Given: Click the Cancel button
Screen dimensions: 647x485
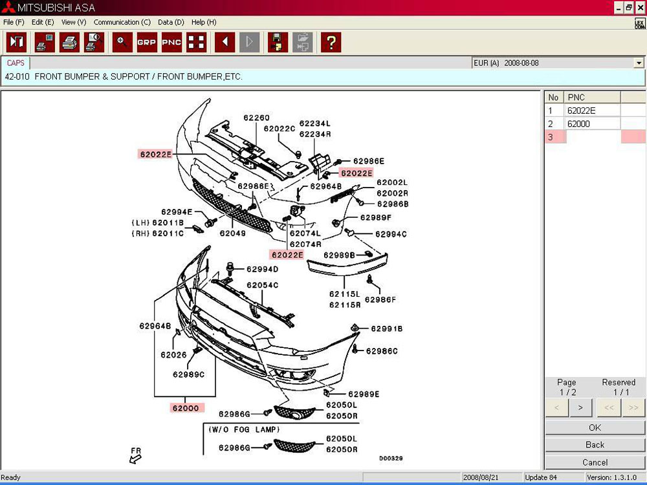Looking at the screenshot, I should pos(595,462).
